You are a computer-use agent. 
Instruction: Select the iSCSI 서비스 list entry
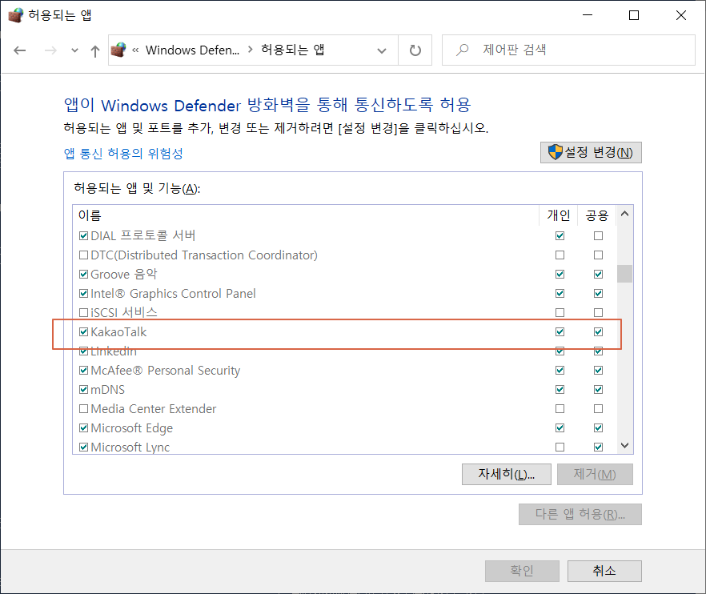(124, 312)
